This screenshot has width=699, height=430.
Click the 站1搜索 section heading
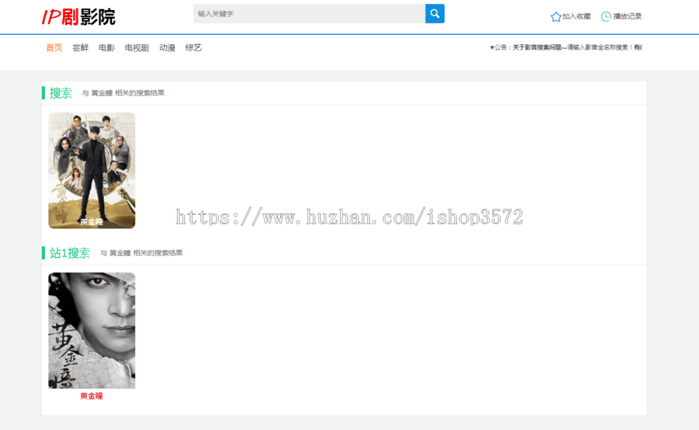[x=70, y=253]
